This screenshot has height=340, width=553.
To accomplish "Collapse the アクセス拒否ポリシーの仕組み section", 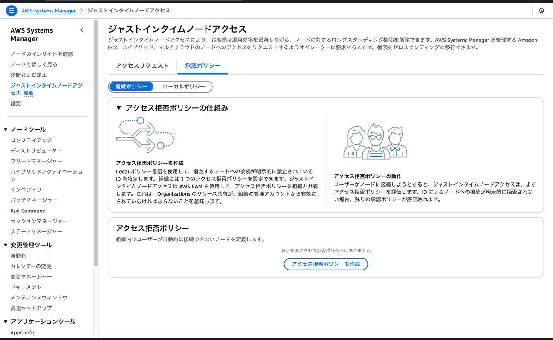I will 118,108.
